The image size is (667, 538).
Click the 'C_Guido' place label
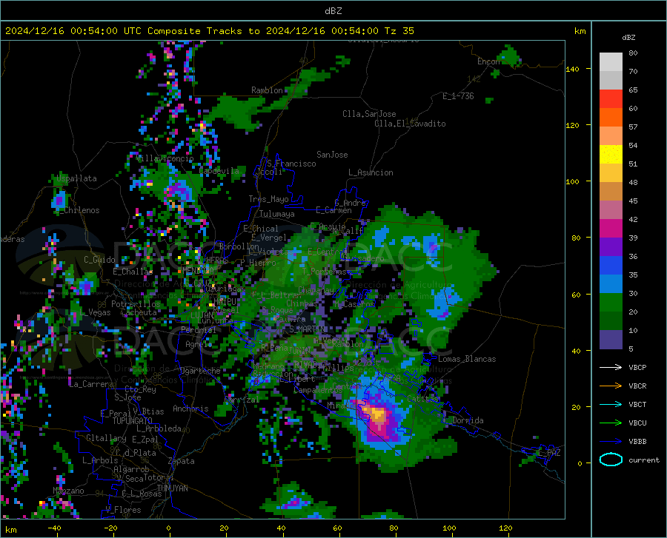[99, 260]
